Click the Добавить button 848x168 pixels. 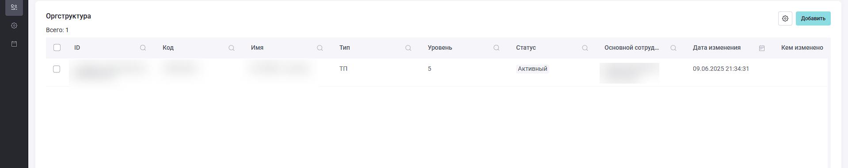(x=813, y=18)
